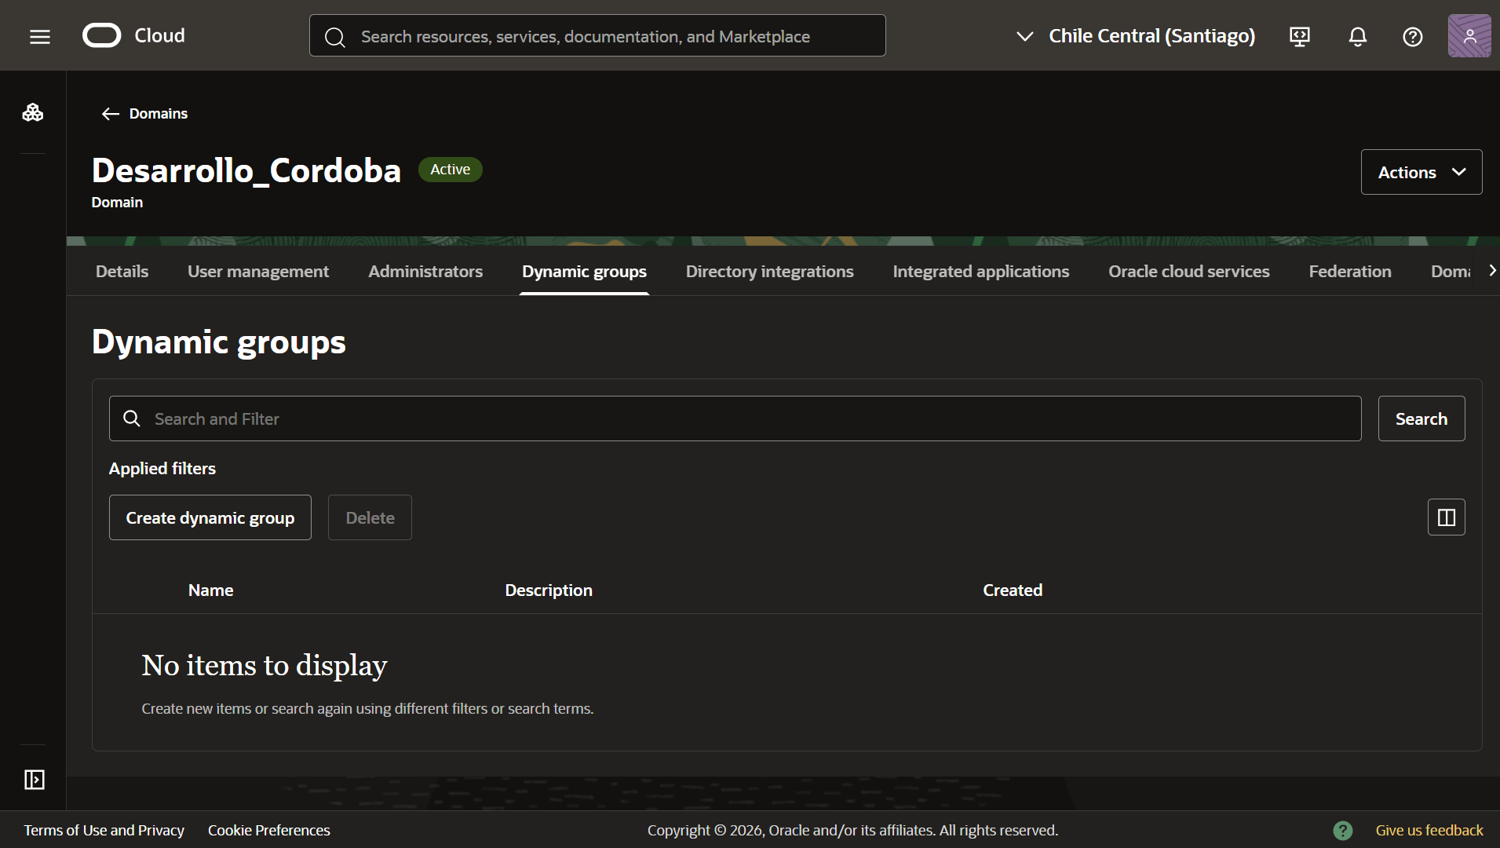Switch to Integrated applications tab
This screenshot has width=1500, height=848.
(981, 272)
